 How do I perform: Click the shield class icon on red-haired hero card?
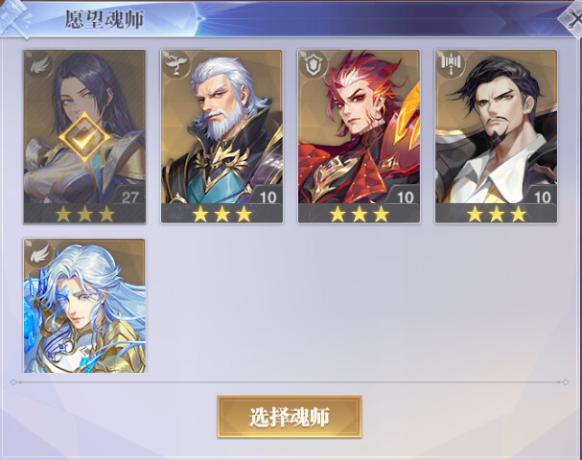[314, 64]
